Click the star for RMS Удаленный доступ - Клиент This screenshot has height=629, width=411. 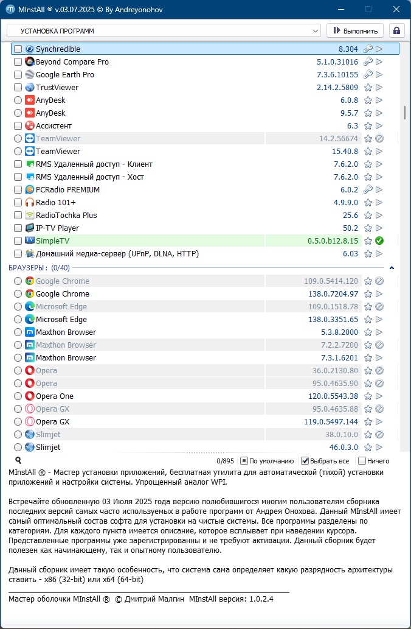tap(368, 164)
